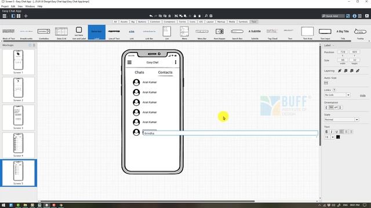Click the Auto-Size icon in inspector
The width and height of the screenshot is (371, 208).
point(326,83)
